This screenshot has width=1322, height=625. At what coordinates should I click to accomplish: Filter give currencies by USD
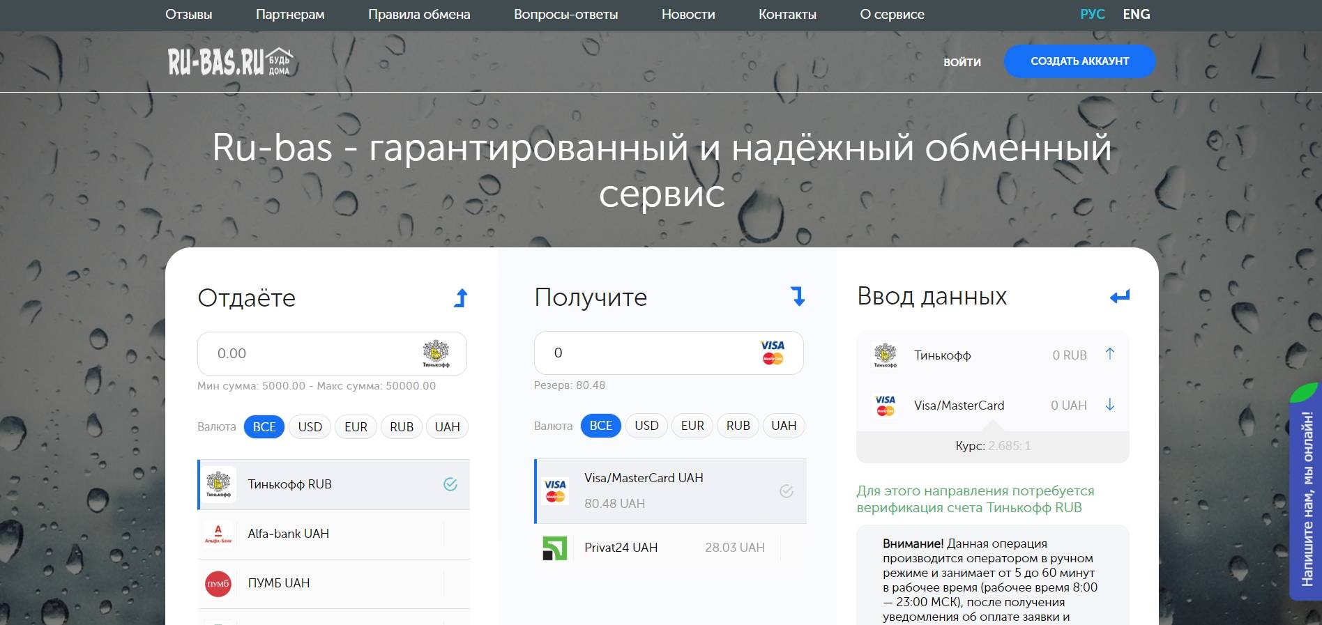[x=310, y=427]
